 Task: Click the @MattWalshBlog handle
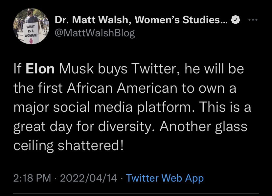[x=95, y=33]
